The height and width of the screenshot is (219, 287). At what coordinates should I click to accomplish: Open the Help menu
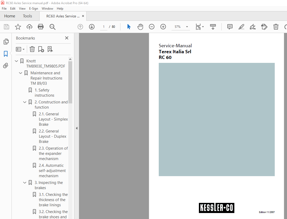point(60,9)
